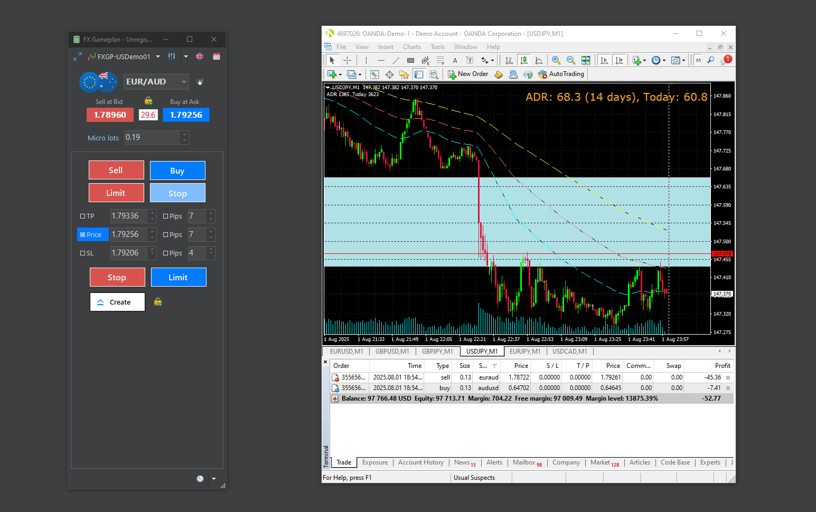Enable the SL checkbox

tap(83, 253)
